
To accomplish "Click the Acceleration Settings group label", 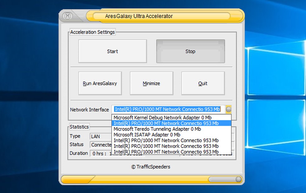I will [92, 32].
